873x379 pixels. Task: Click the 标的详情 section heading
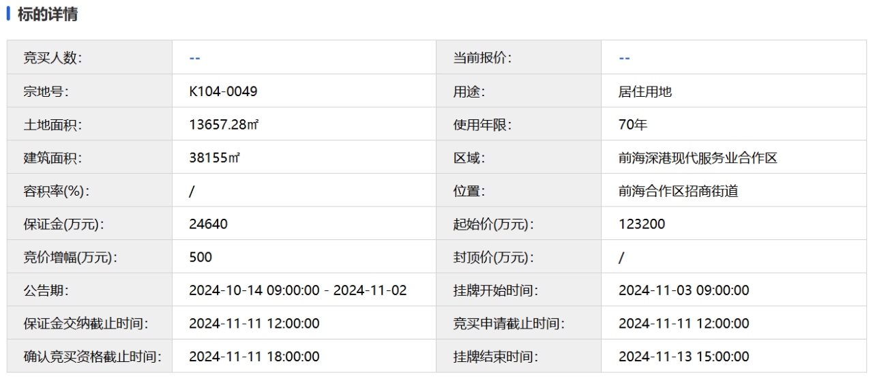point(47,14)
